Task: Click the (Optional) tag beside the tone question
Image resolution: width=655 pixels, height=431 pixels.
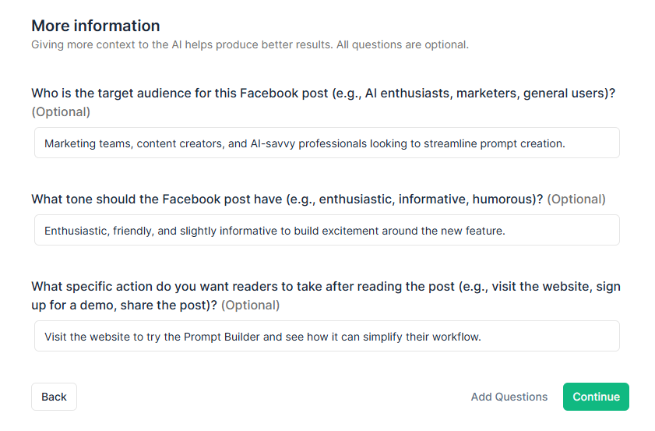Action: (576, 199)
